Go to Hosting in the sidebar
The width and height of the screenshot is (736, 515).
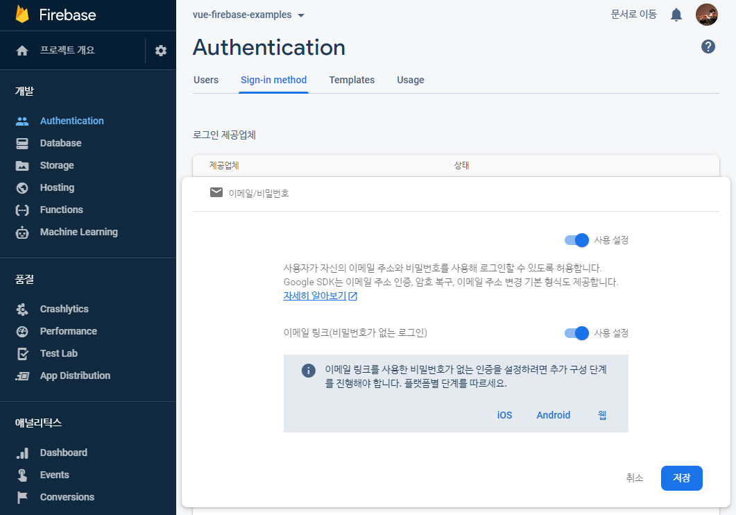(58, 188)
